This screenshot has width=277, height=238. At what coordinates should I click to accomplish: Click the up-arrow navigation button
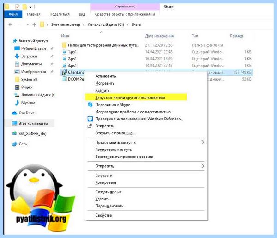tap(34, 25)
